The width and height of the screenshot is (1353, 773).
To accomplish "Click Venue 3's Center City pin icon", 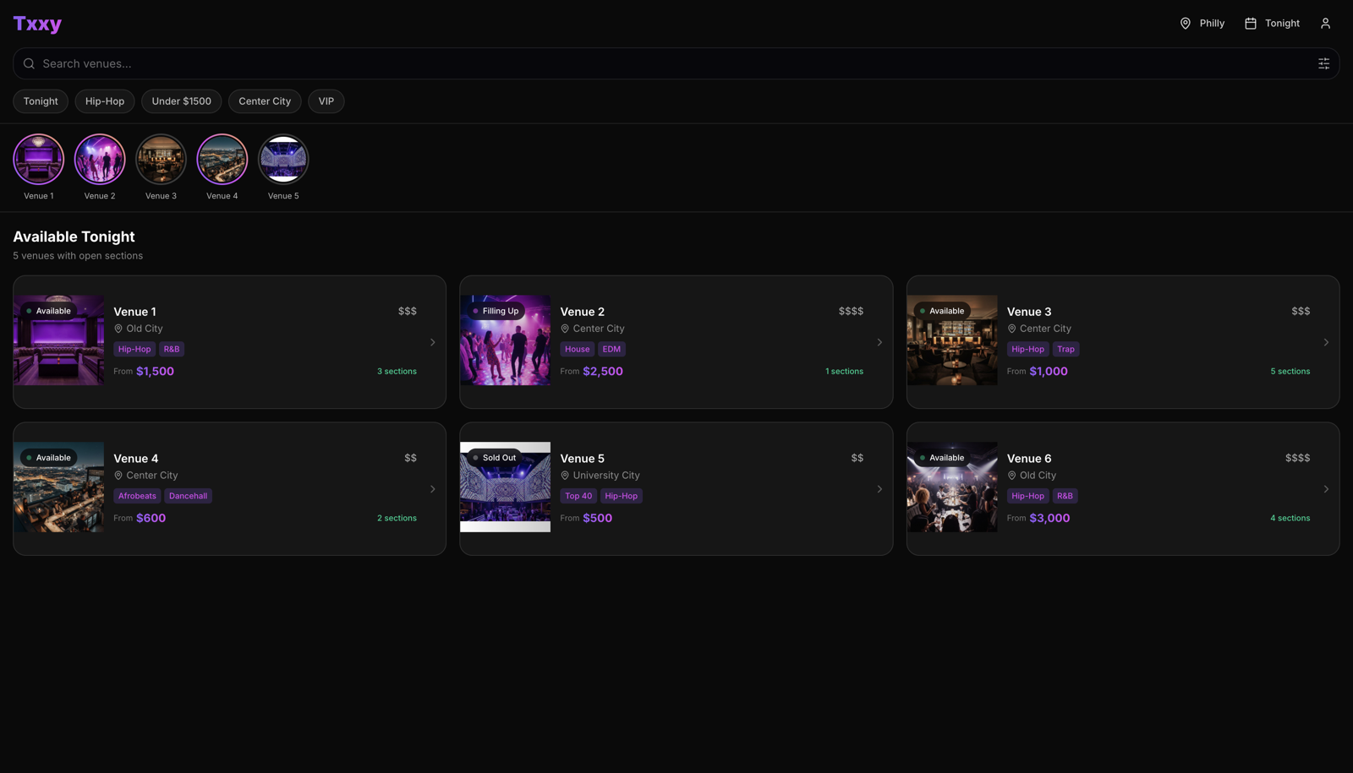I will click(x=1011, y=329).
